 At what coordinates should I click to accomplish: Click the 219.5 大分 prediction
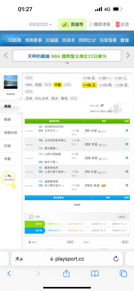(92, 185)
